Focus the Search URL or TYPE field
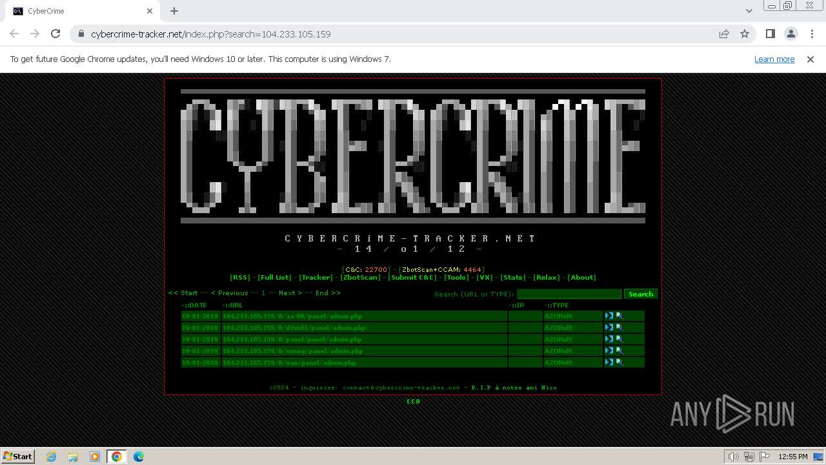826x465 pixels. coord(569,294)
